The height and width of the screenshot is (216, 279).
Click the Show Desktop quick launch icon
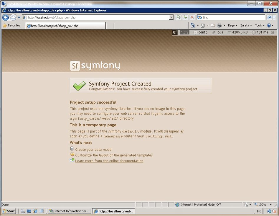tap(29, 211)
